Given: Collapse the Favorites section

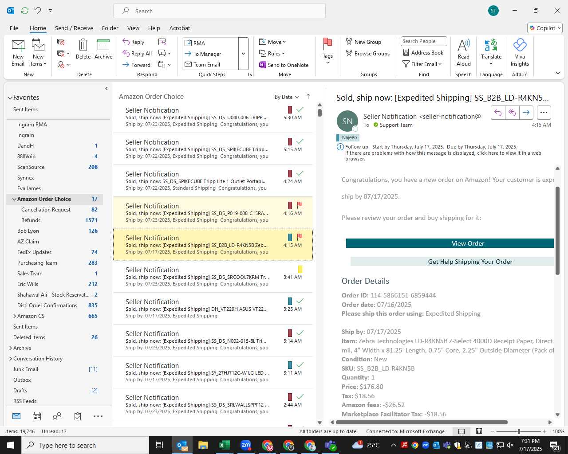Looking at the screenshot, I should point(10,98).
